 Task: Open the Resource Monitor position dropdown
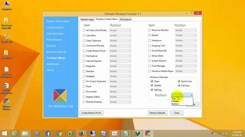(186, 30)
